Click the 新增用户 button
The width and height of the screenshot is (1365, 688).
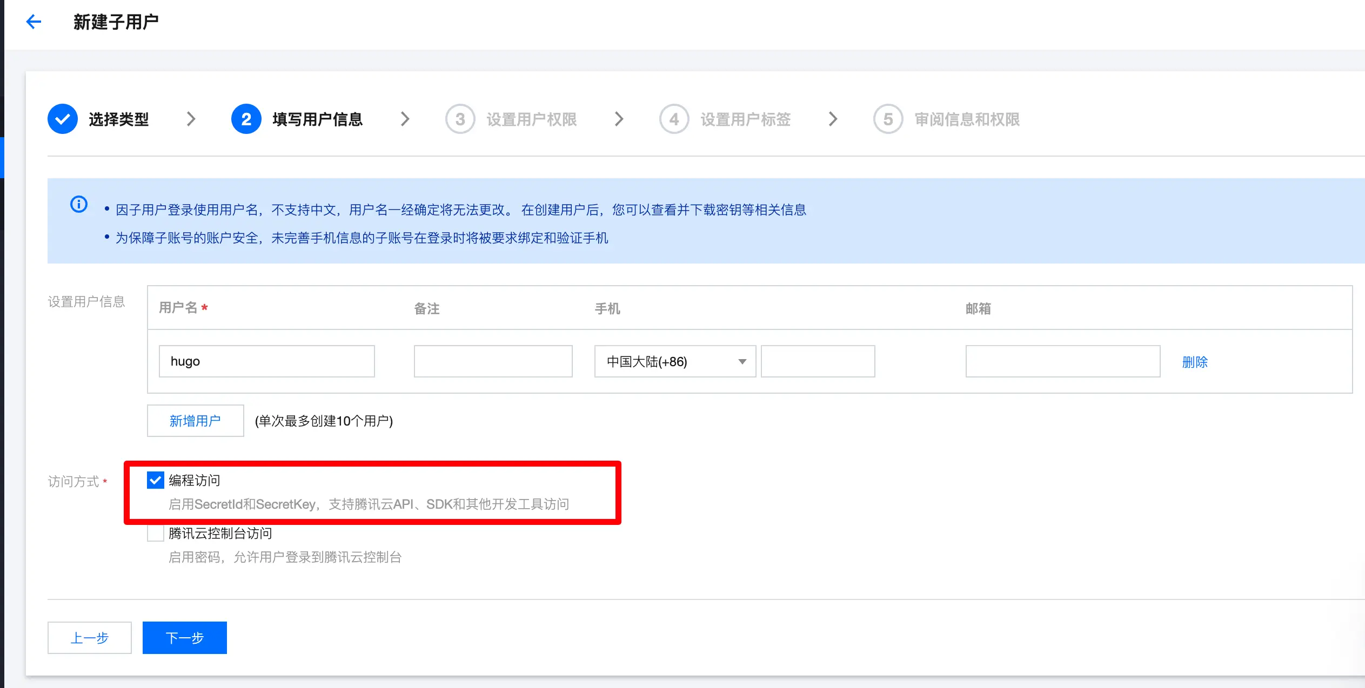pyautogui.click(x=195, y=421)
